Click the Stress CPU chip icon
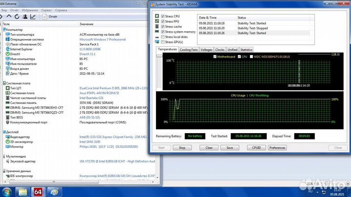Viewport: 351px width, 197px height. pyautogui.click(x=157, y=16)
